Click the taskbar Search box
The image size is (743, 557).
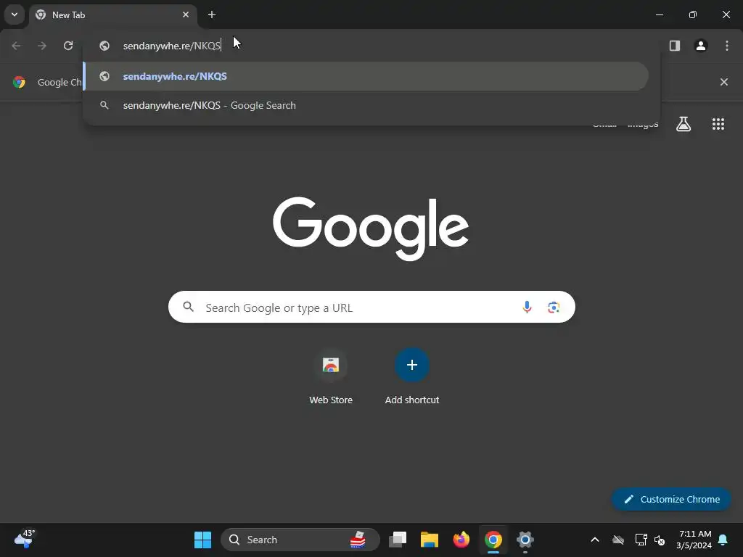click(x=300, y=540)
